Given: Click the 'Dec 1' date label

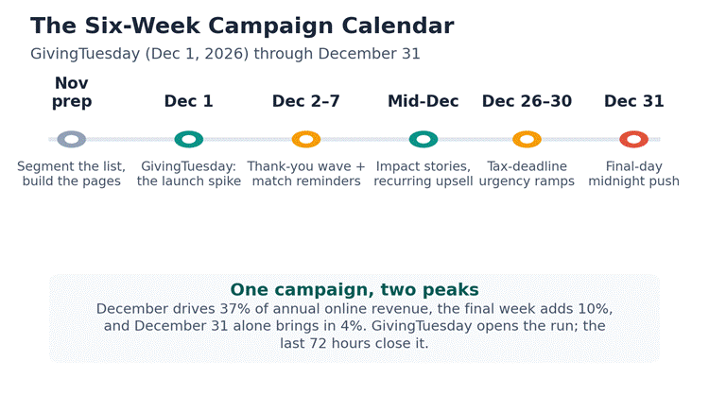Looking at the screenshot, I should coord(188,101).
